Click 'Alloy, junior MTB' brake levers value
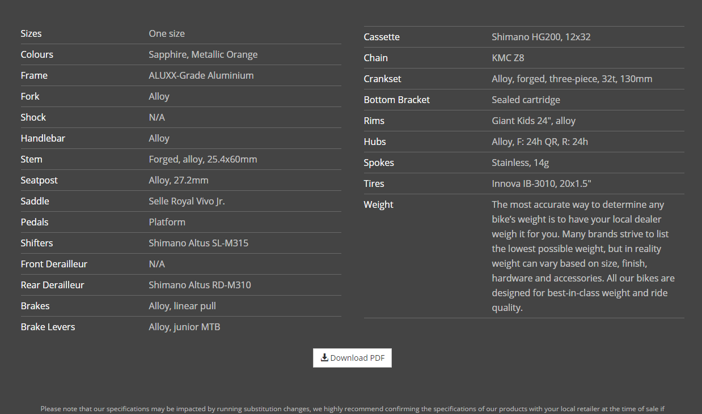Screen dimensions: 702x414 (185, 327)
